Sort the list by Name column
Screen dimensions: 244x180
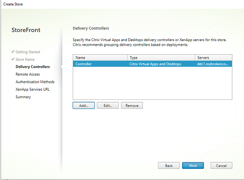click(100, 58)
